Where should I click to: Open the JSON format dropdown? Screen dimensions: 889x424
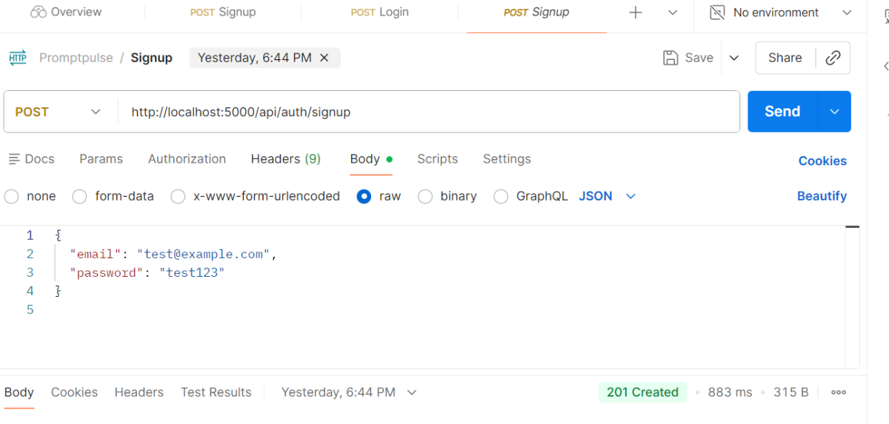[630, 196]
